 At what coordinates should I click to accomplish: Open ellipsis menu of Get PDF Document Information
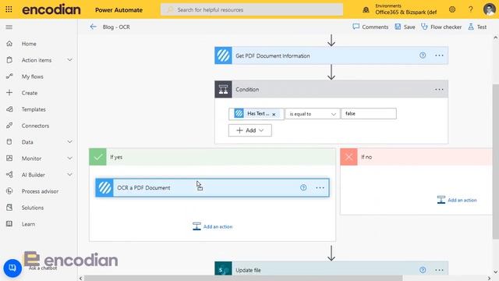[439, 55]
